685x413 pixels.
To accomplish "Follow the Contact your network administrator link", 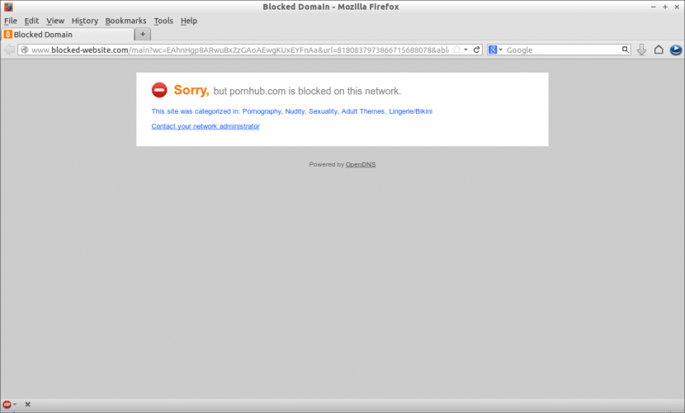I will tap(205, 126).
